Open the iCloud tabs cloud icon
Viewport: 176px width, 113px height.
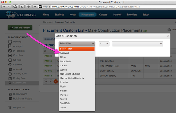coord(15,7)
